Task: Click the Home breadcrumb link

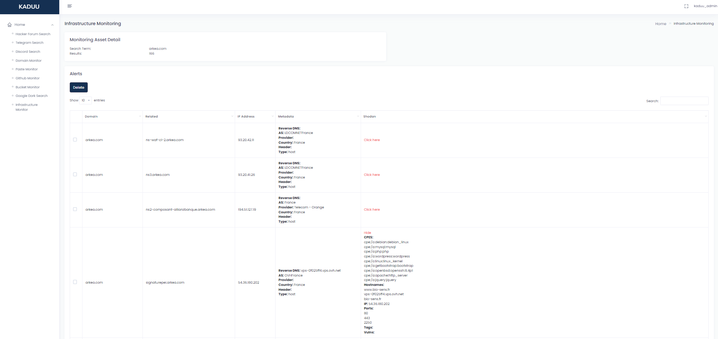Action: pyautogui.click(x=661, y=24)
